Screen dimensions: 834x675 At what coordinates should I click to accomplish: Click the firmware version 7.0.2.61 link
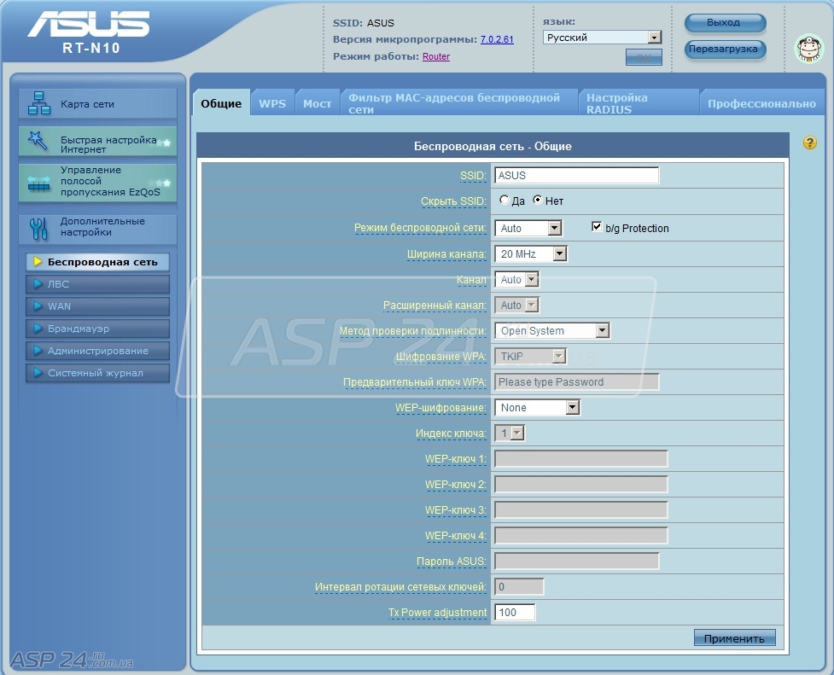click(497, 39)
